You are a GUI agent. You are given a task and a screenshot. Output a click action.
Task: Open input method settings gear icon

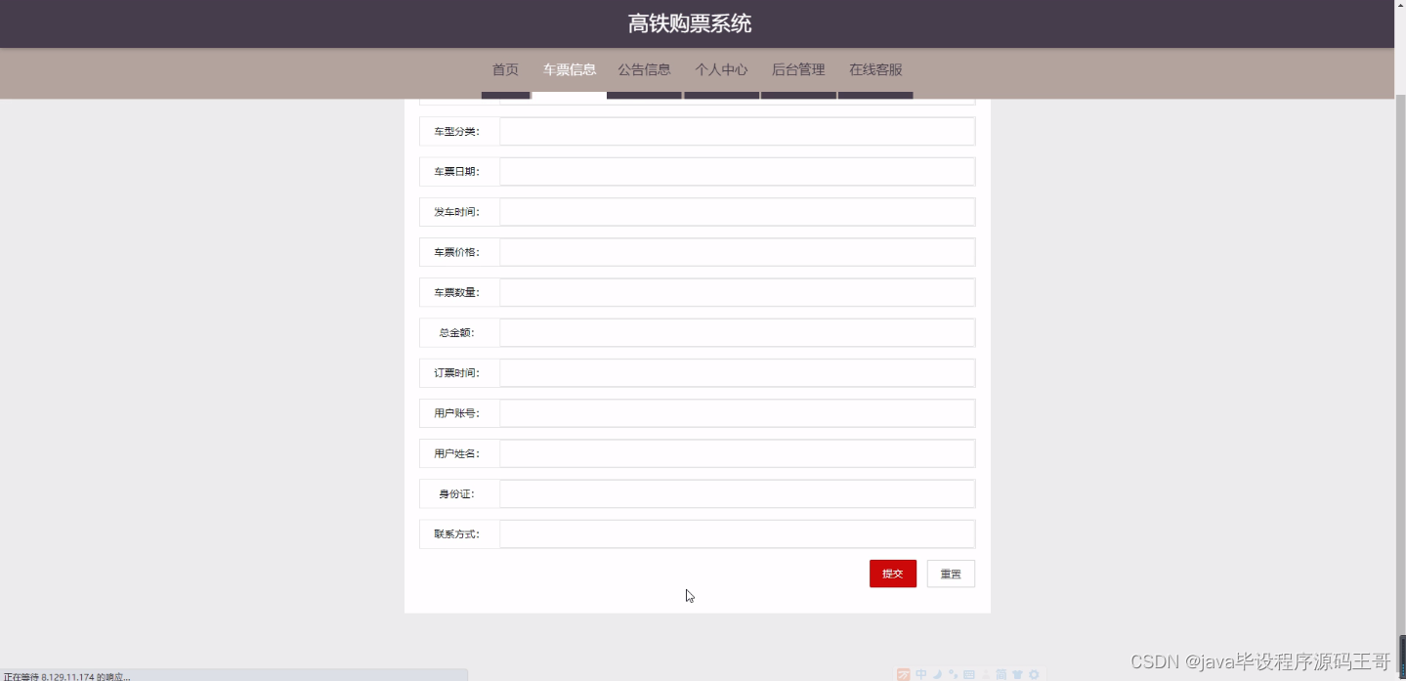click(1034, 674)
